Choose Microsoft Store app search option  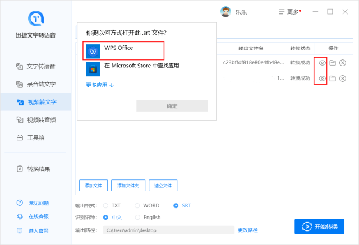pos(140,66)
